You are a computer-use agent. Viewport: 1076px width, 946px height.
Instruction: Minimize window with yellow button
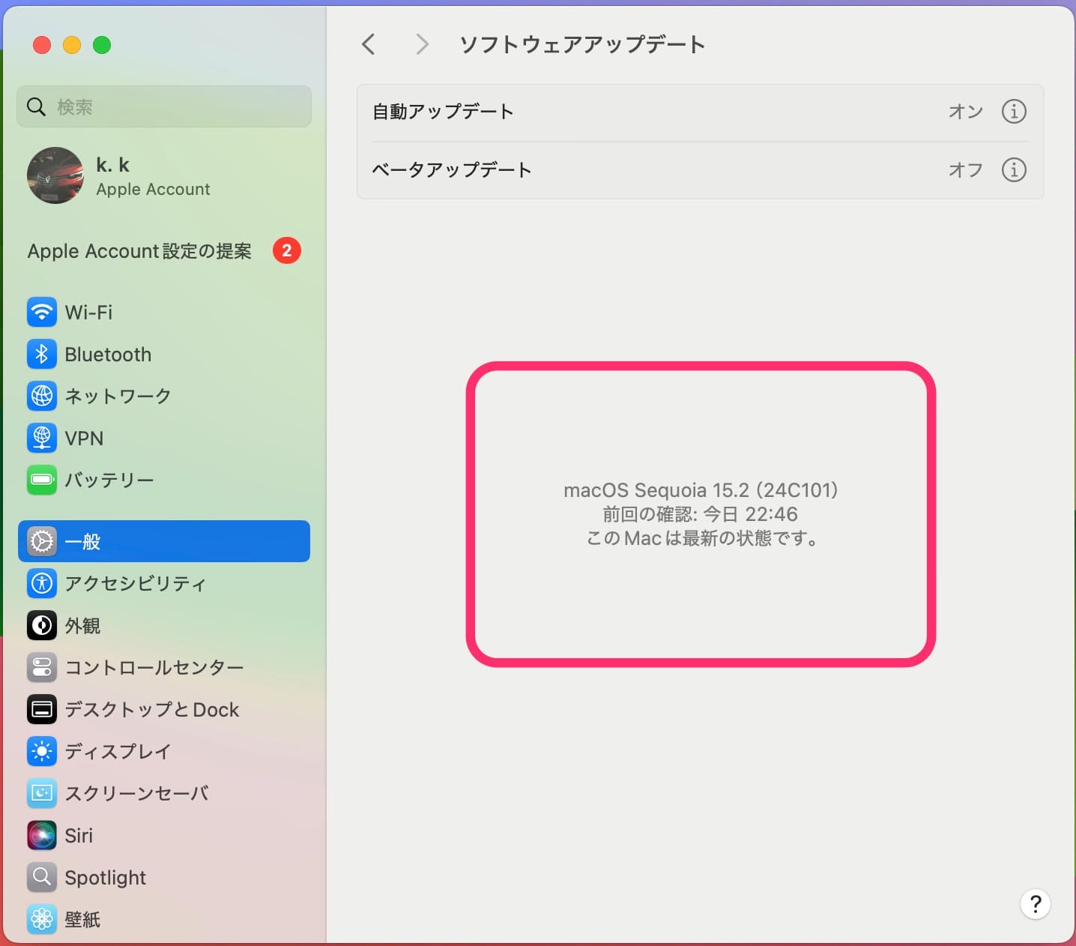(72, 45)
